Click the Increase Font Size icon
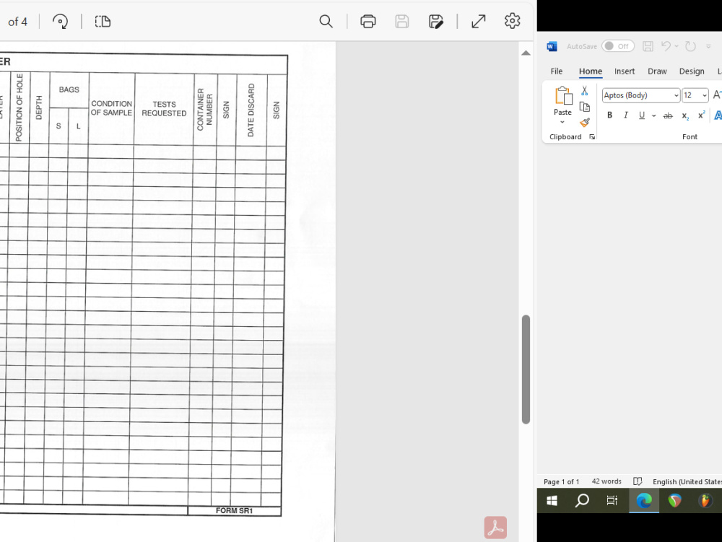The width and height of the screenshot is (722, 542). [717, 95]
